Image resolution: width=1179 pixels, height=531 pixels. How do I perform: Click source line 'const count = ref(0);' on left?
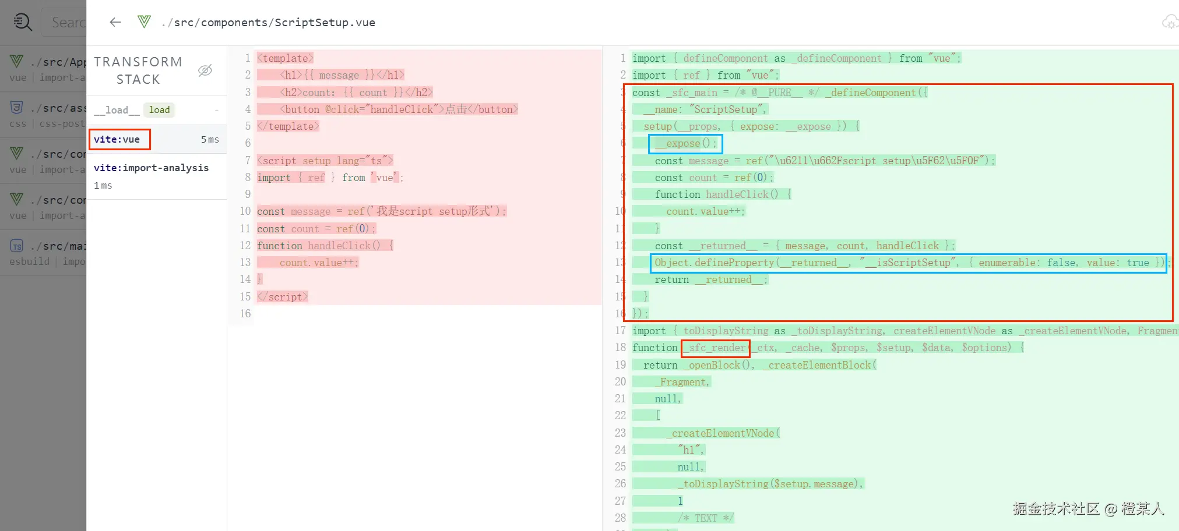pos(316,229)
